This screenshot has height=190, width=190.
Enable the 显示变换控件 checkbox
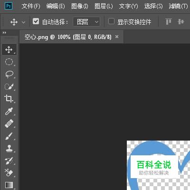pyautogui.click(x=111, y=21)
